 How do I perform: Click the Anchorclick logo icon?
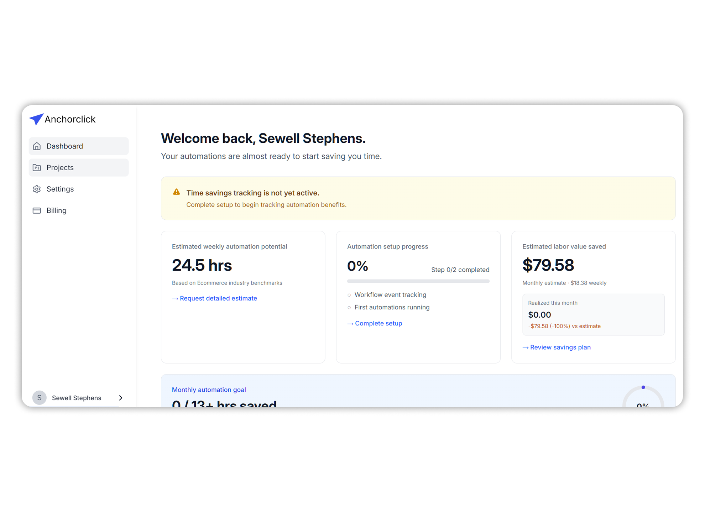[36, 119]
